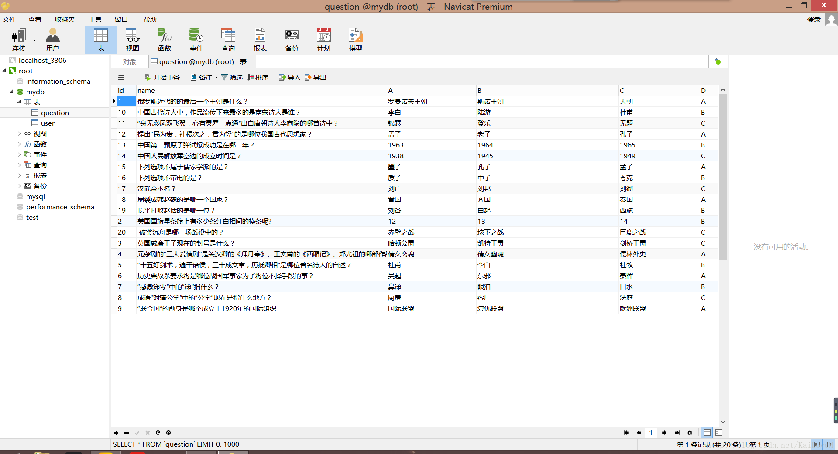
Task: Click the page number field showing 1
Action: pyautogui.click(x=651, y=433)
